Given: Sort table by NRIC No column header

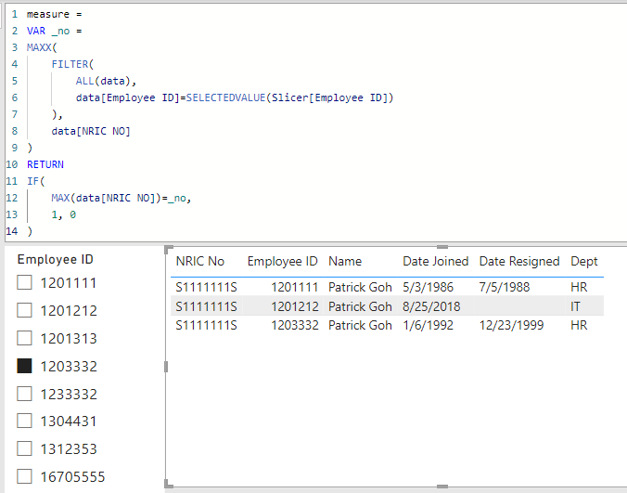Looking at the screenshot, I should point(200,261).
